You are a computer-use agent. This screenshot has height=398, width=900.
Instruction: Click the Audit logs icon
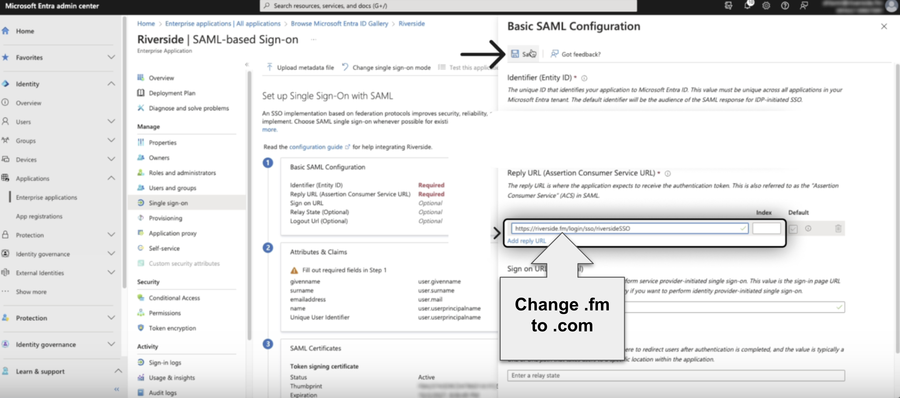click(x=140, y=392)
